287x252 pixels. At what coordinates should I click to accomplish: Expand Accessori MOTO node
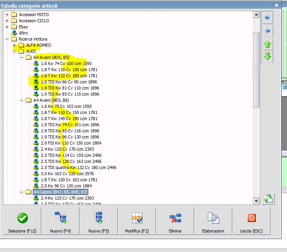(x=7, y=15)
